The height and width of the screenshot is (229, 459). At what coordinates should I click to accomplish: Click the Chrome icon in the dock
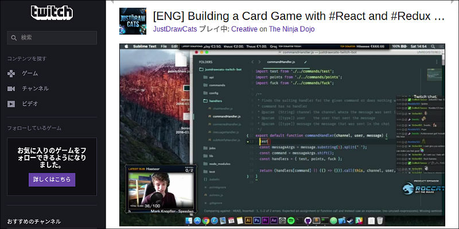click(x=205, y=220)
